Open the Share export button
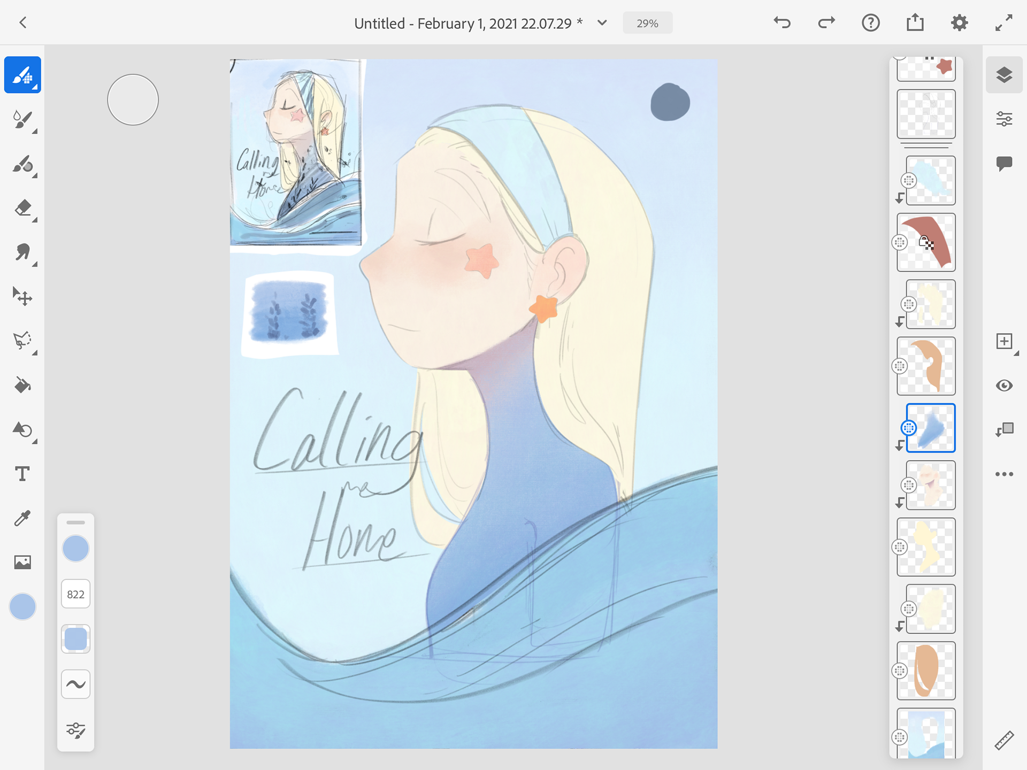1027x770 pixels. [x=915, y=23]
